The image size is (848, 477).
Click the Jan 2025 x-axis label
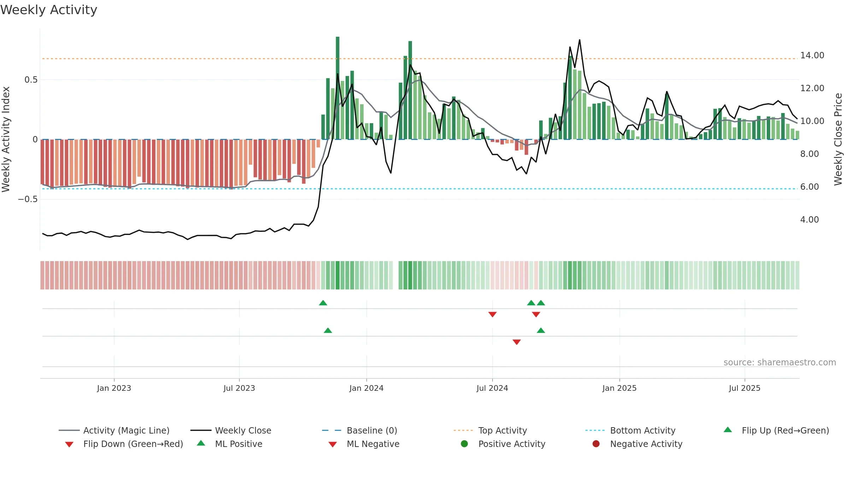(x=619, y=388)
